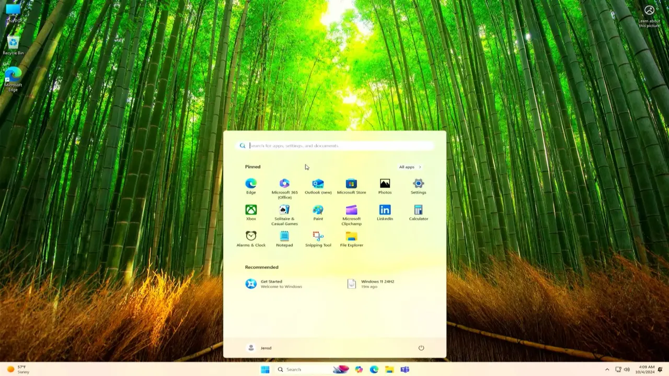This screenshot has height=376, width=669.
Task: Open the LinkedIn pinned app
Action: coord(385,213)
